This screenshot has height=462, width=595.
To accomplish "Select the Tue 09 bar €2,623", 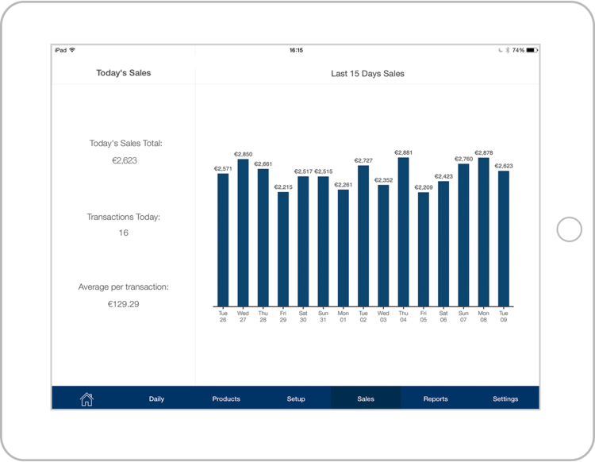I will 504,238.
